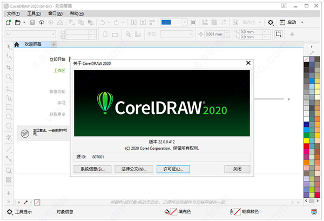The image size is (324, 221).
Task: Click the Open file folder icon
Action: 18,22
